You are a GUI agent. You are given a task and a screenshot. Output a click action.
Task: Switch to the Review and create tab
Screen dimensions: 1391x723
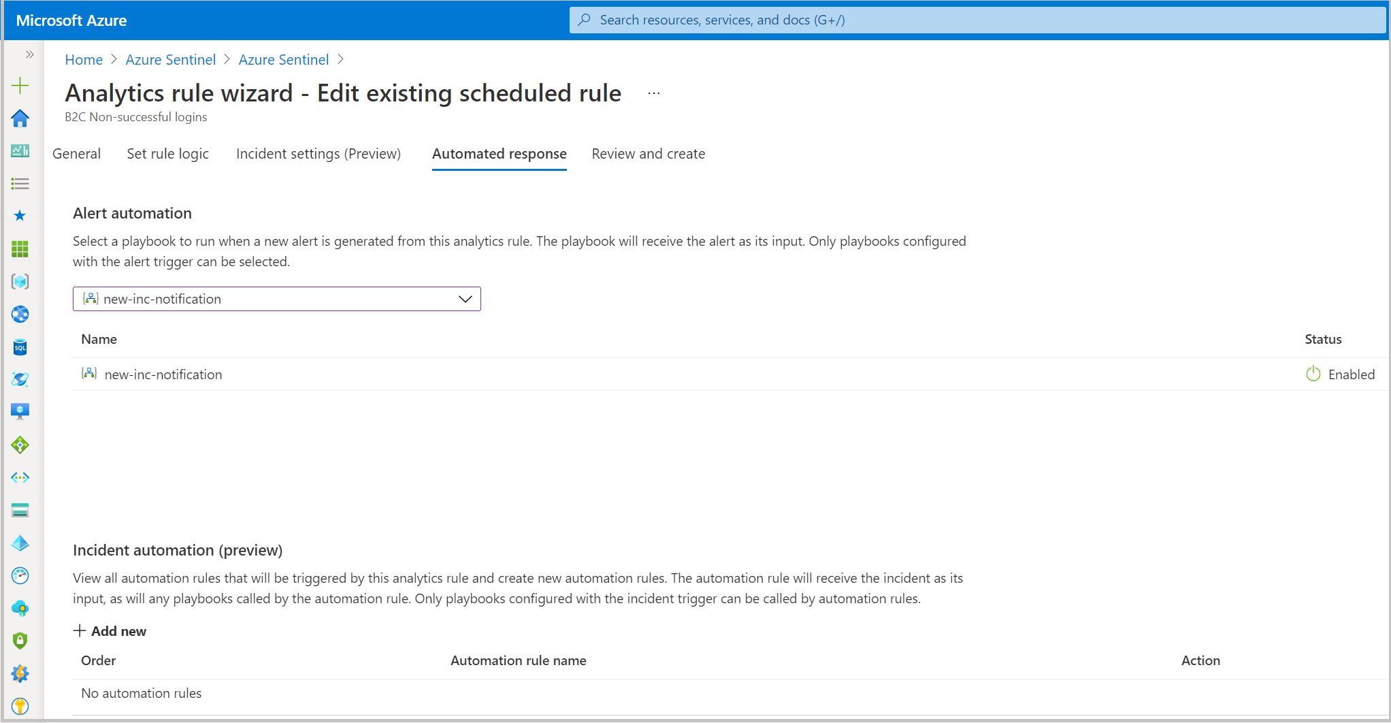pyautogui.click(x=648, y=154)
